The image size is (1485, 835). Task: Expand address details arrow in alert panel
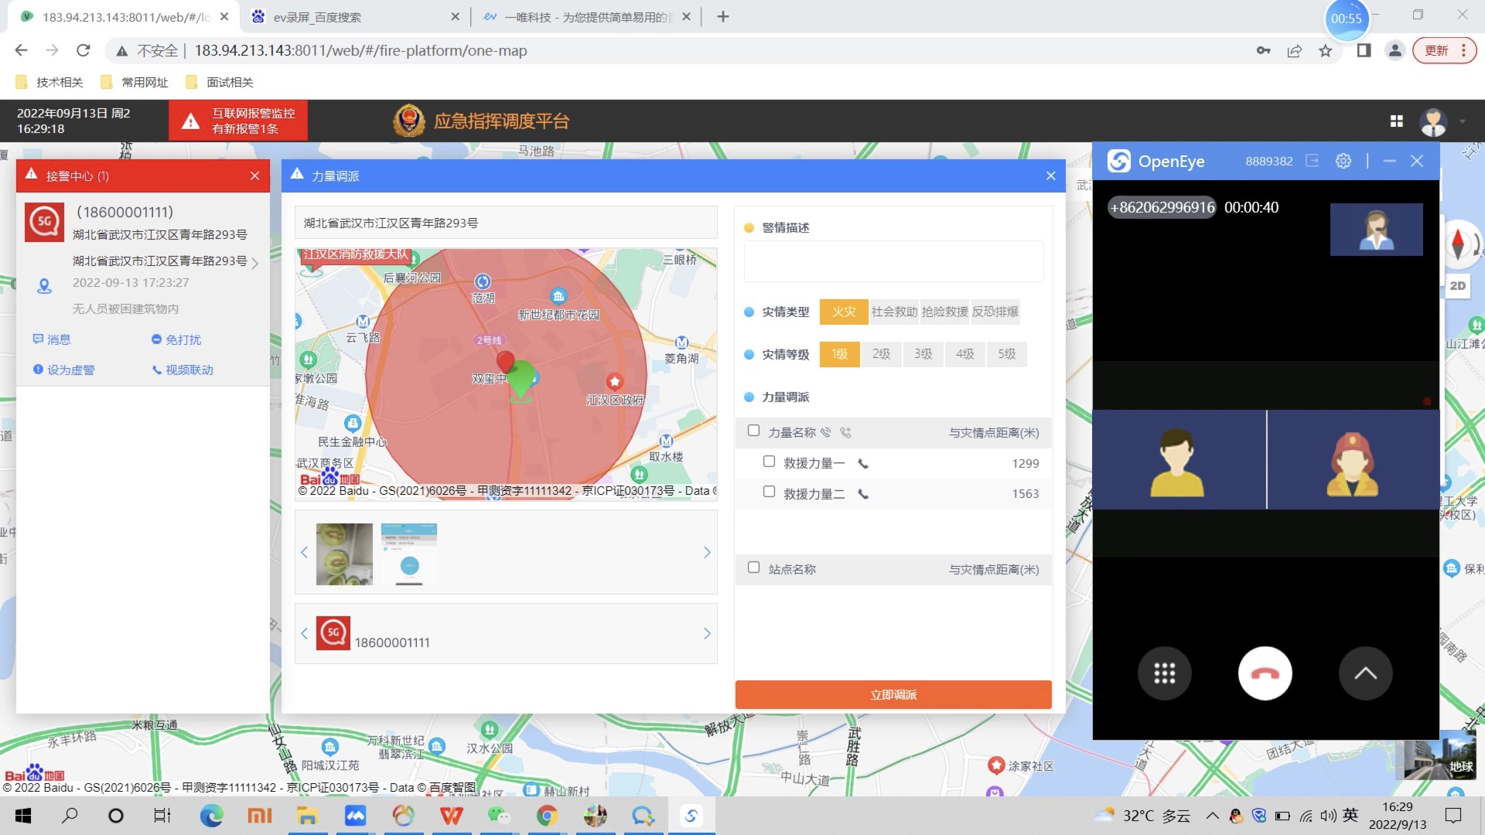pos(255,263)
